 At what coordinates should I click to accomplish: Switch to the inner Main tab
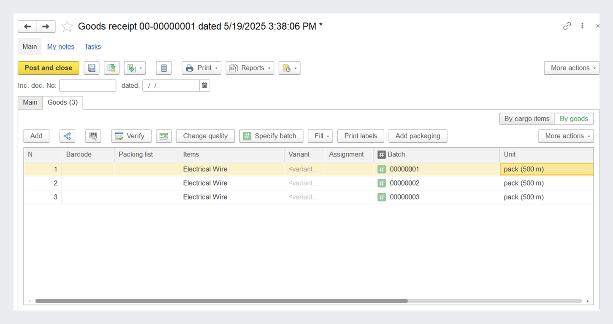pyautogui.click(x=30, y=103)
